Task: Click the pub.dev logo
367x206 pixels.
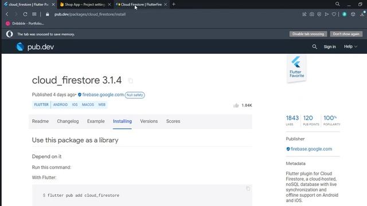Action: tap(35, 47)
